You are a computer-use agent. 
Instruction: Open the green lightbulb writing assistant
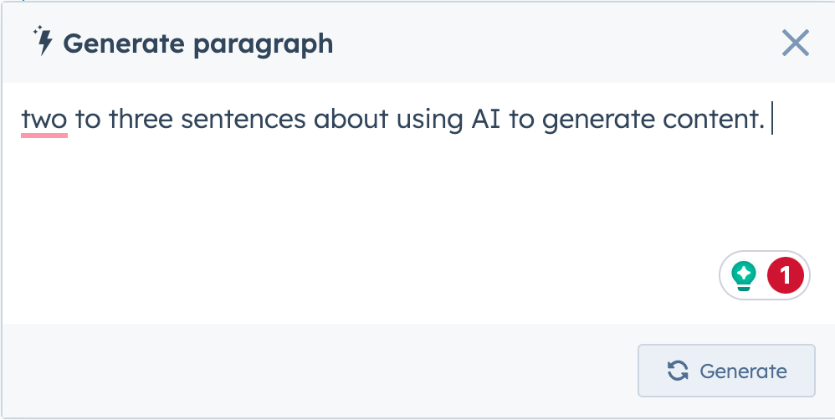744,275
